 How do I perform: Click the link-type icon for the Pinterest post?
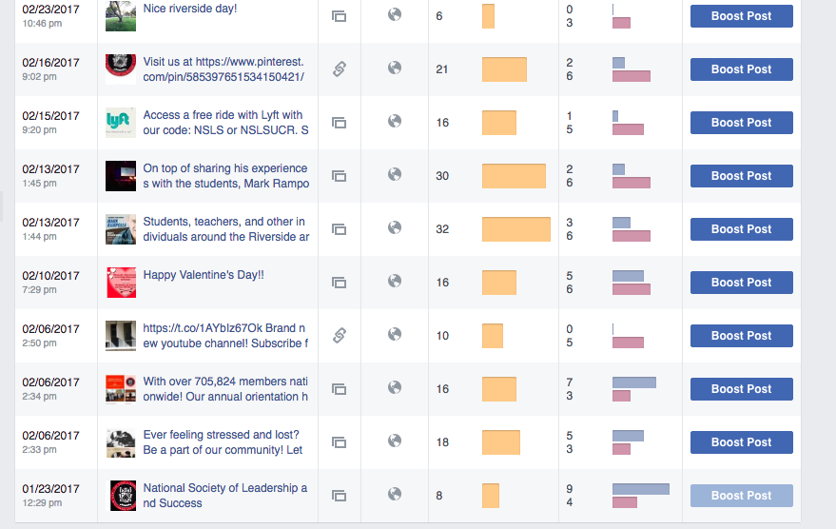coord(339,69)
